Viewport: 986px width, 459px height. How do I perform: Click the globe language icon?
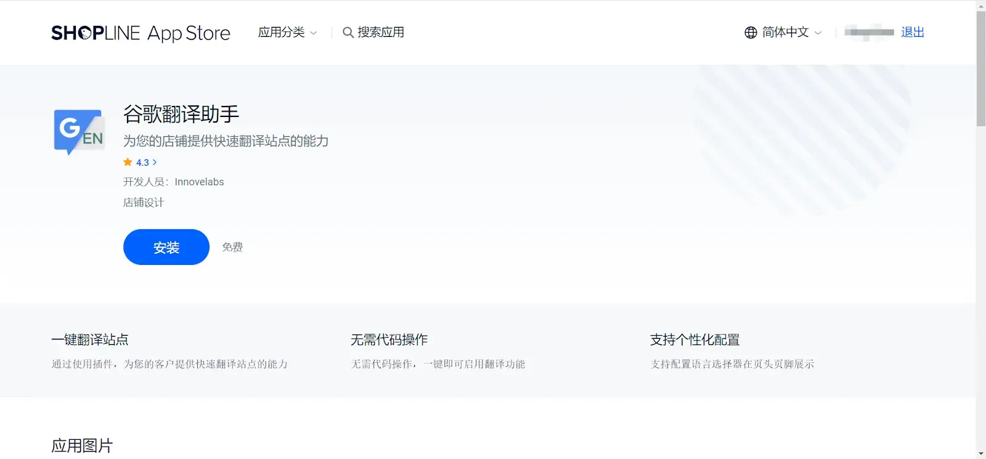pyautogui.click(x=751, y=33)
